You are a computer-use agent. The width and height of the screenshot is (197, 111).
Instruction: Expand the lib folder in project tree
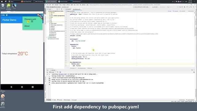tap(48, 20)
